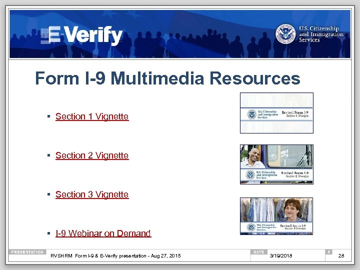Open the Section 3 Vignette link

(x=92, y=194)
